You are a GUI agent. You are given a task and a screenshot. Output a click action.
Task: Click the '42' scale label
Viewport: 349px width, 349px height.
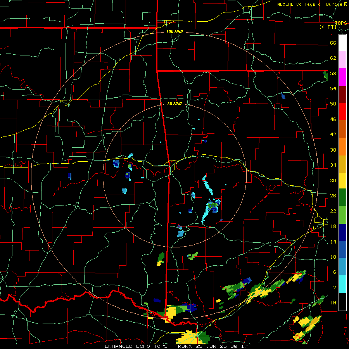[333, 135]
